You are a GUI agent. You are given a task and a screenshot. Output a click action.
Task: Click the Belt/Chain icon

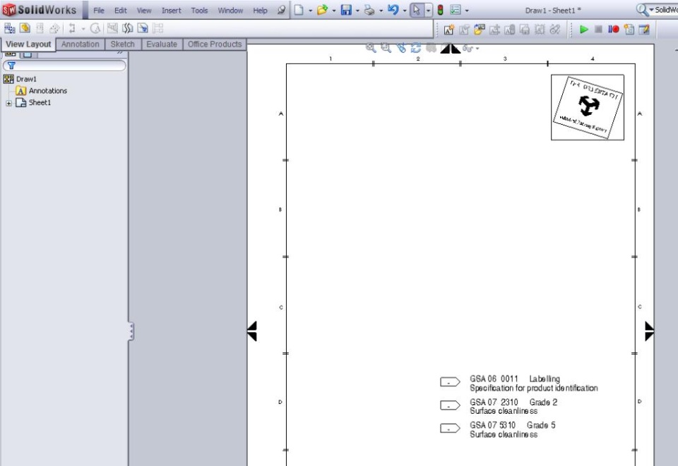click(x=555, y=30)
